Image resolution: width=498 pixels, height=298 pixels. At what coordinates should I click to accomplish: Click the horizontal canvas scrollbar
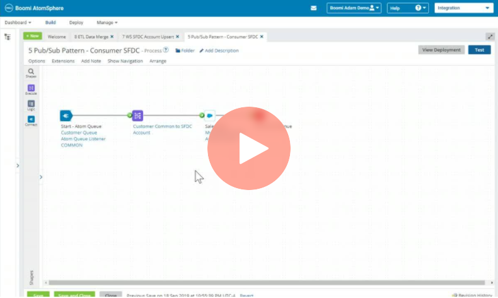click(267, 282)
